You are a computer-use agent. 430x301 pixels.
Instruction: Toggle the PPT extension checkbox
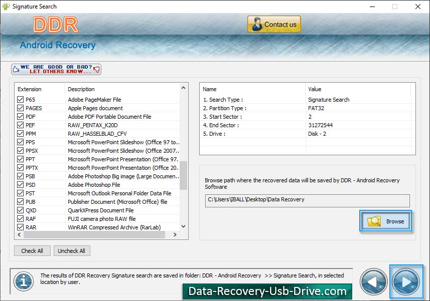[x=20, y=159]
